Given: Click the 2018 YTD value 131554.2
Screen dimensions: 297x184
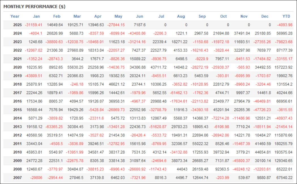Looking at the screenshot, I should click(x=285, y=84).
